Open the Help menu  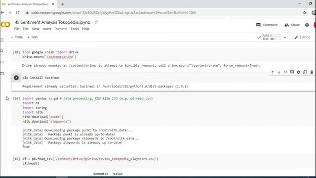coord(85,29)
